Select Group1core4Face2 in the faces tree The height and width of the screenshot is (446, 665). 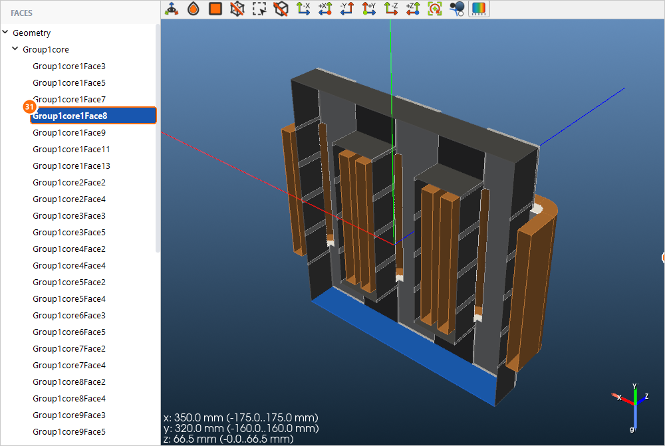click(69, 249)
